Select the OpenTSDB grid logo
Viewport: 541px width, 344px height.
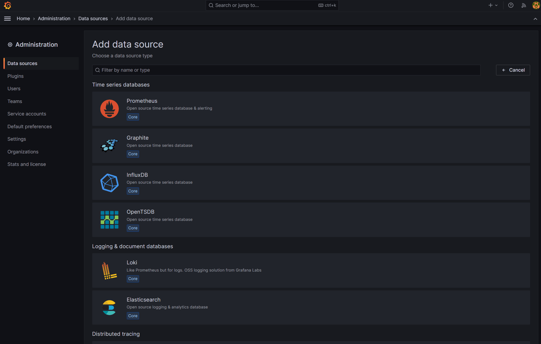[x=109, y=220]
